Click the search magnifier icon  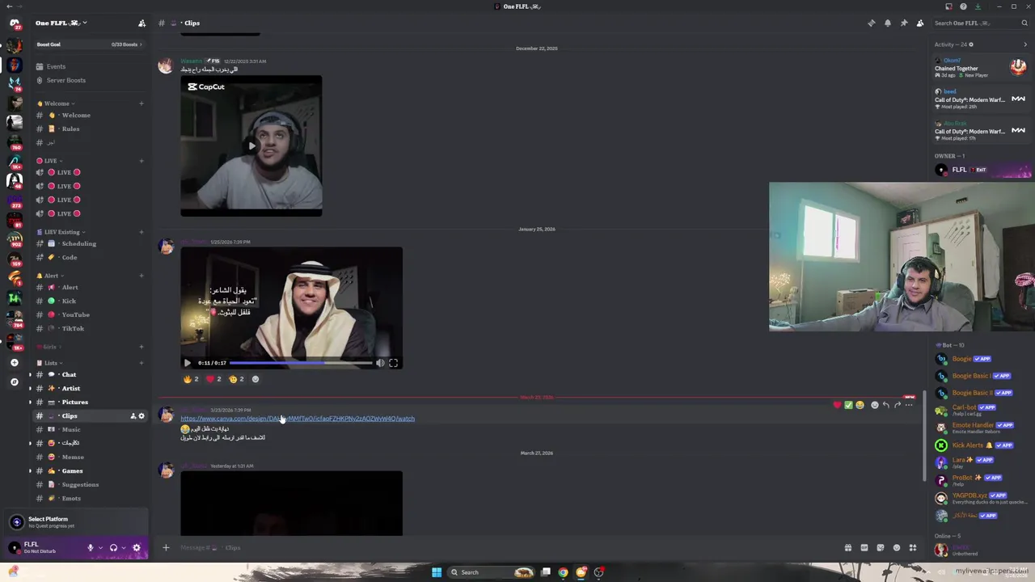tap(1024, 23)
